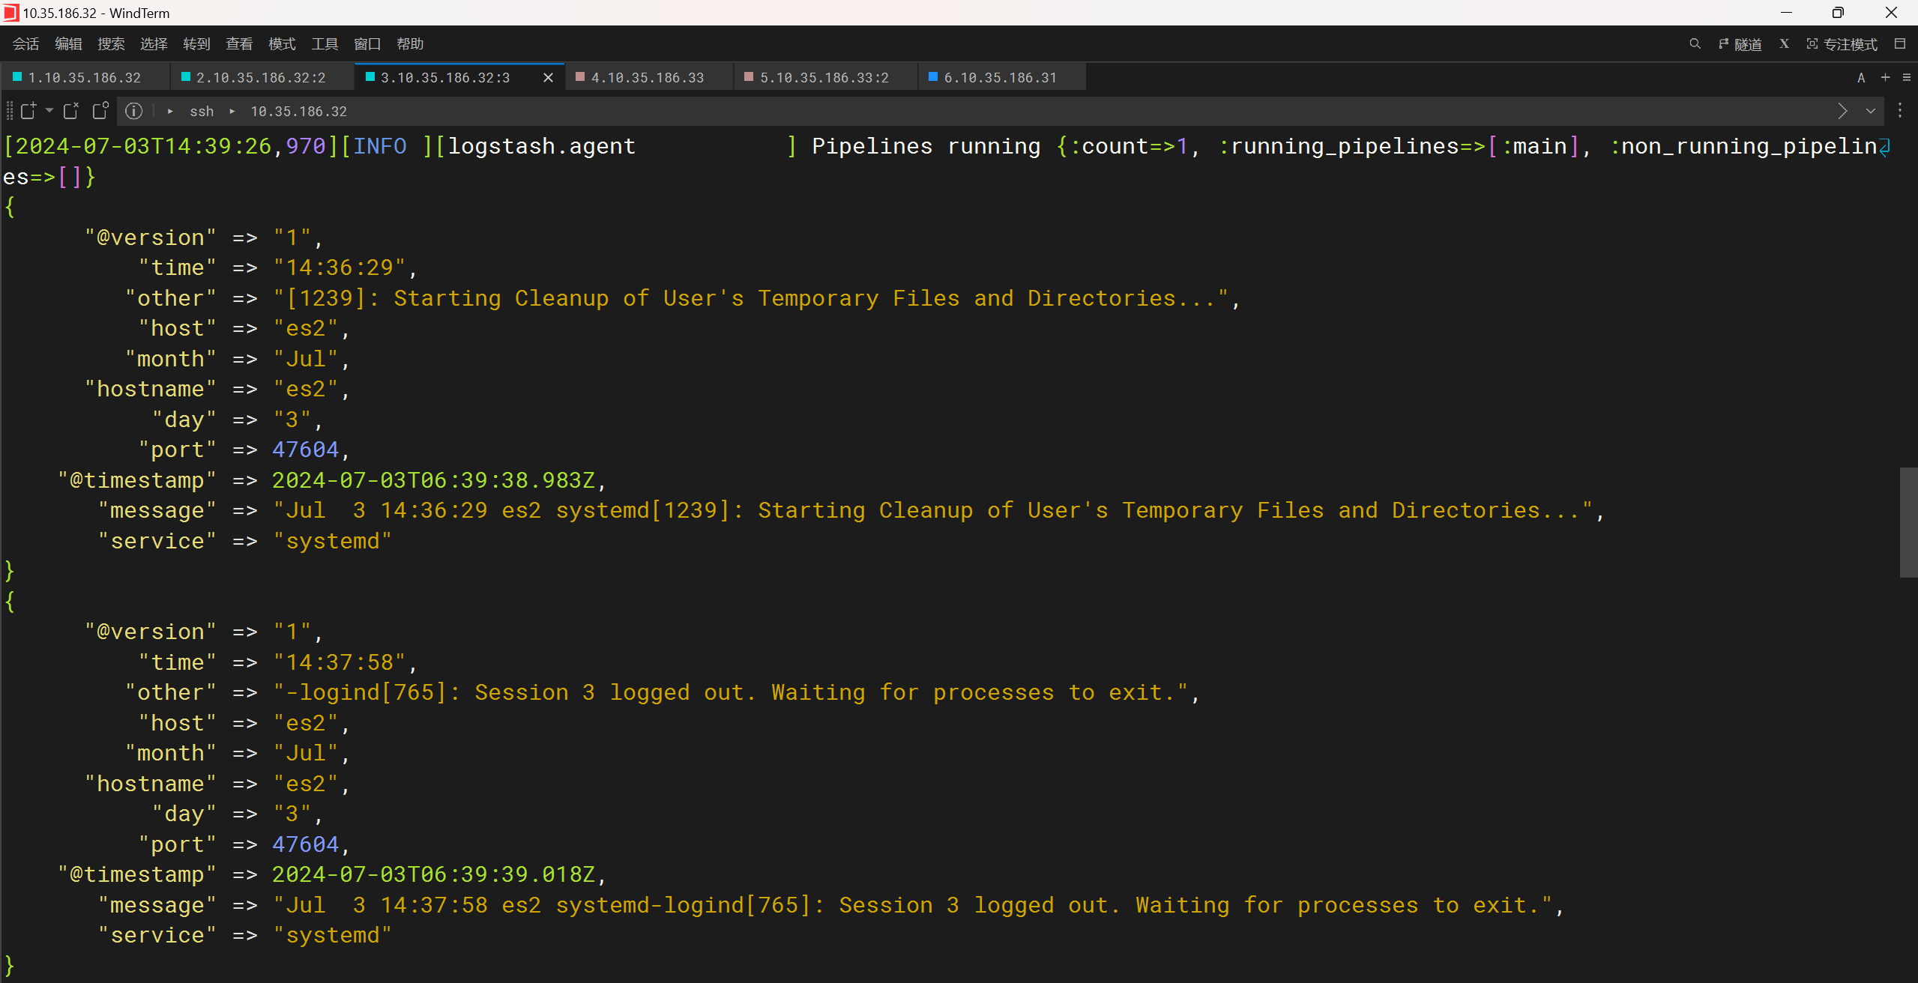
Task: Click timestamp 2024-07-03T06:39:38.983Z
Action: pyautogui.click(x=433, y=480)
